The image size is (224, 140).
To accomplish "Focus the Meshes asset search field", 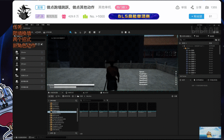I will [x=91, y=100].
